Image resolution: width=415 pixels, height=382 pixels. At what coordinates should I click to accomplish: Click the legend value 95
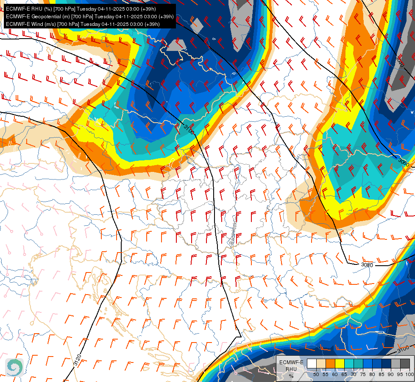pos(400,375)
